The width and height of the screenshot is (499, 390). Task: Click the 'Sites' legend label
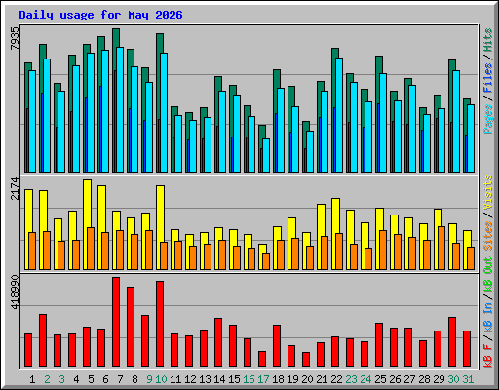point(488,236)
